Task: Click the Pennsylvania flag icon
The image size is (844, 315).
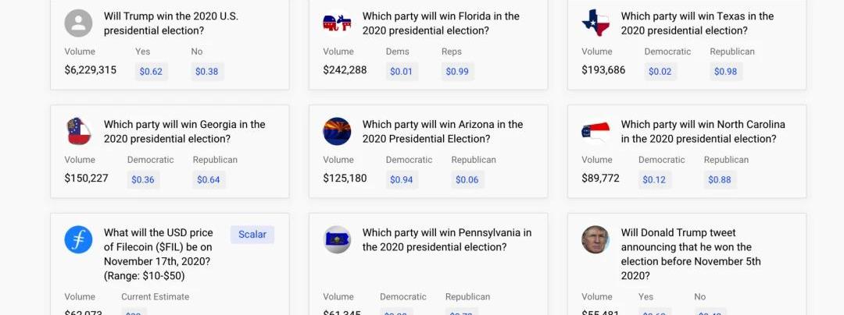Action: pyautogui.click(x=337, y=240)
